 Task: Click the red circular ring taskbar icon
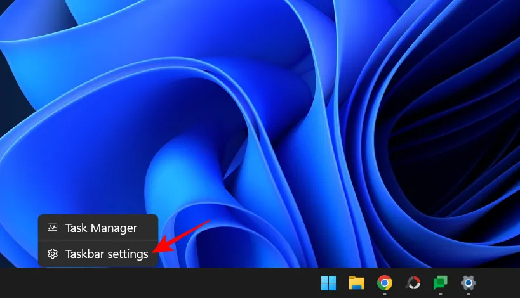413,283
